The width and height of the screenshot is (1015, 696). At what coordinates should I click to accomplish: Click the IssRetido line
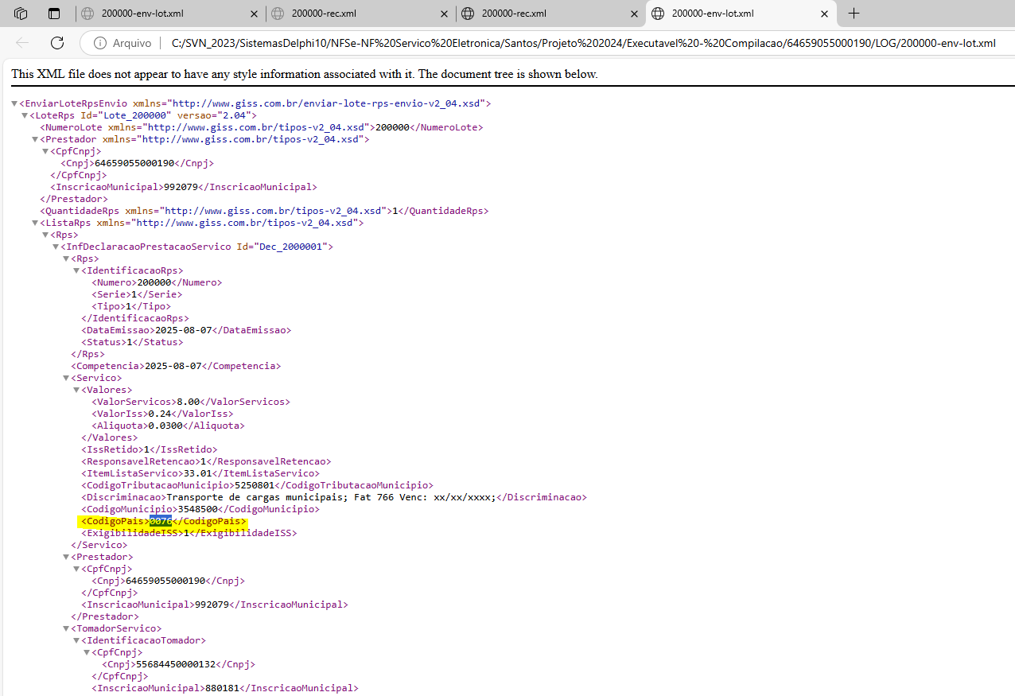tap(149, 449)
